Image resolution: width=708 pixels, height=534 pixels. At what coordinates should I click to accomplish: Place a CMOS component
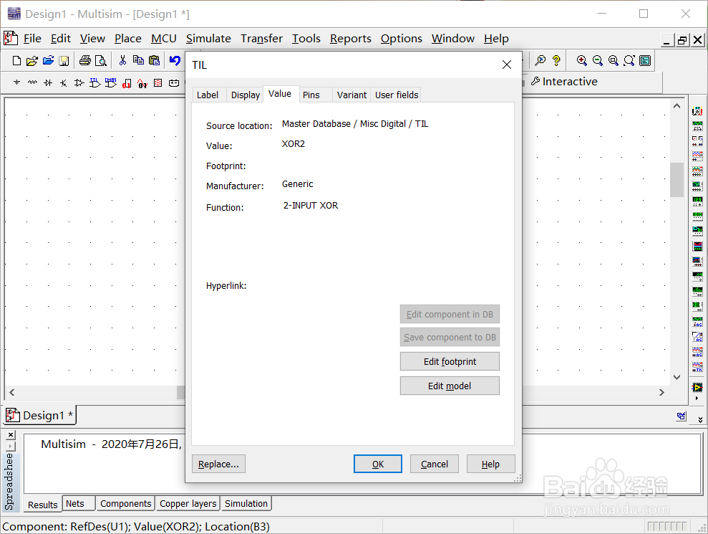111,82
